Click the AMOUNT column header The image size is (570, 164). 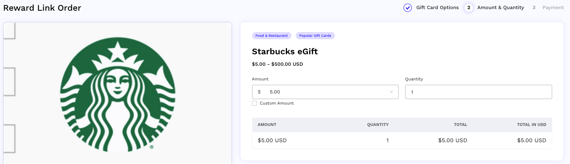coord(267,124)
